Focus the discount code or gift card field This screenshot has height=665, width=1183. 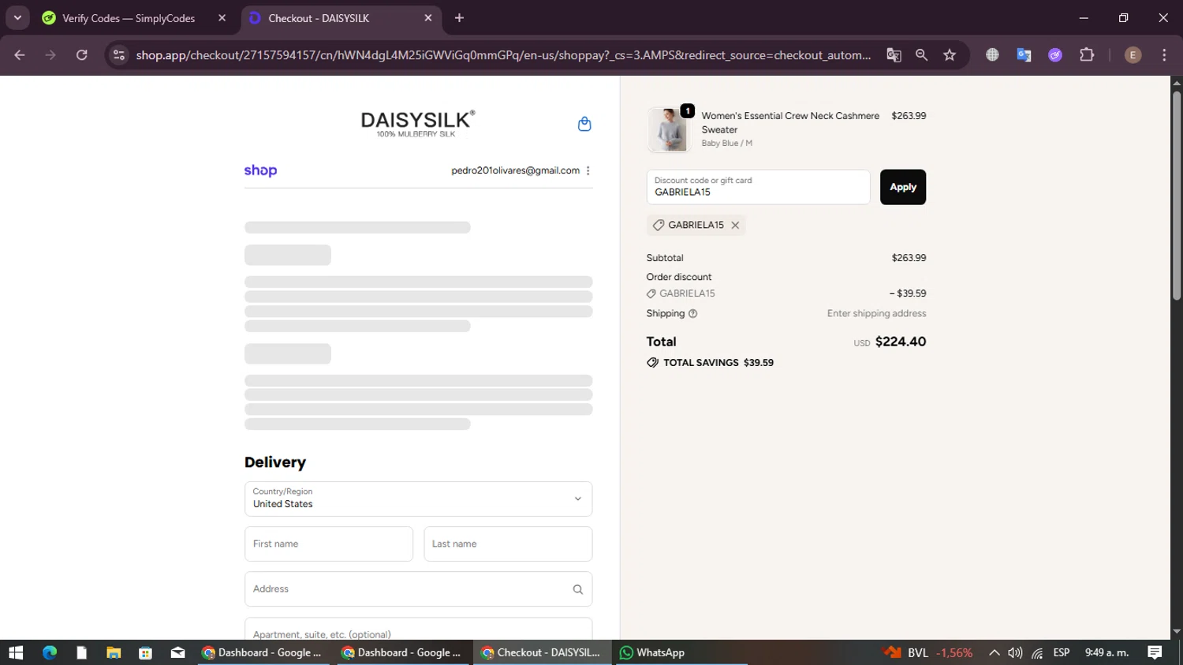pyautogui.click(x=758, y=187)
